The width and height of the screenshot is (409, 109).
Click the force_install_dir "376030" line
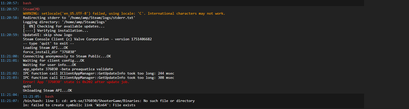tap(50, 52)
